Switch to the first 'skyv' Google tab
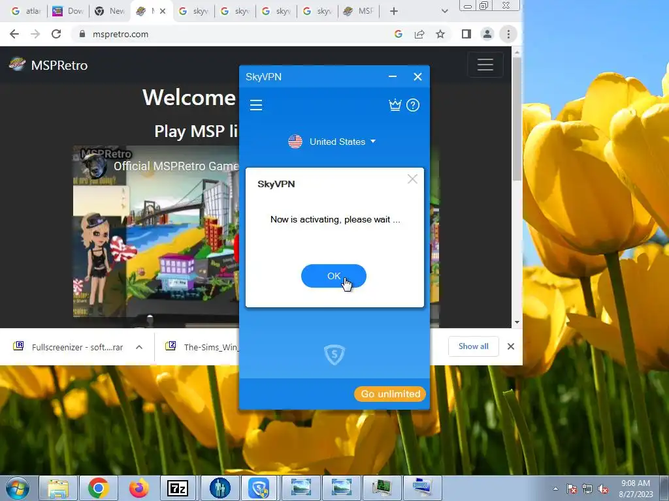 193,11
